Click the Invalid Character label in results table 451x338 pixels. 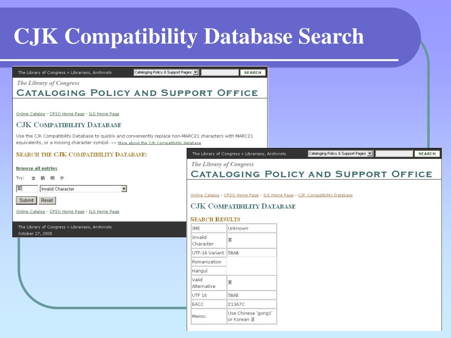[x=209, y=241]
